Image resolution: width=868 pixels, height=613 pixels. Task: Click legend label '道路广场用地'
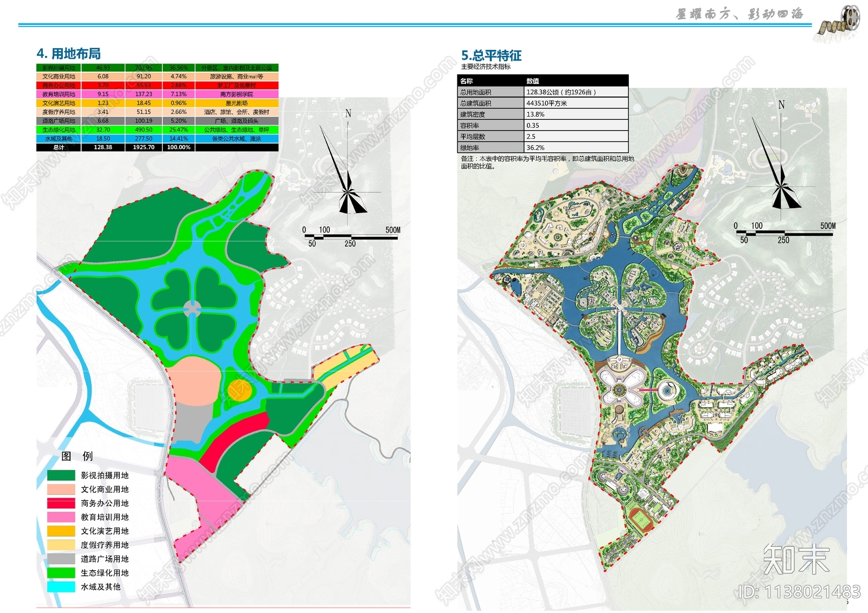[x=105, y=559]
